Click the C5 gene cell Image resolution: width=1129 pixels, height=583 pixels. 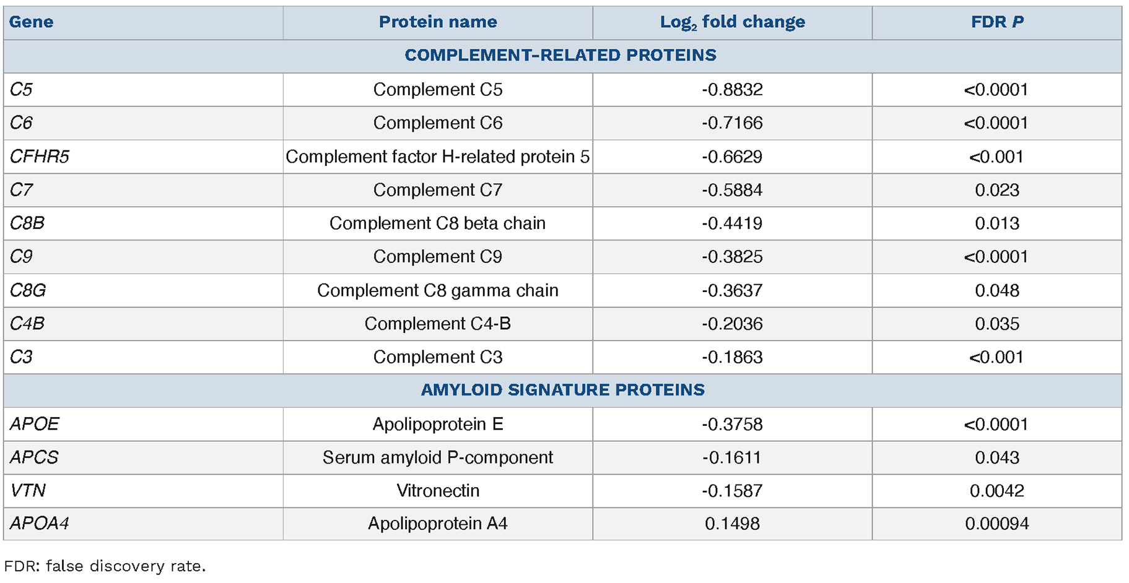pos(22,90)
